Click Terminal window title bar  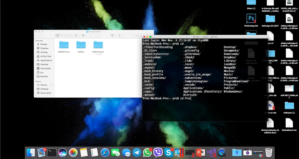(x=205, y=37)
